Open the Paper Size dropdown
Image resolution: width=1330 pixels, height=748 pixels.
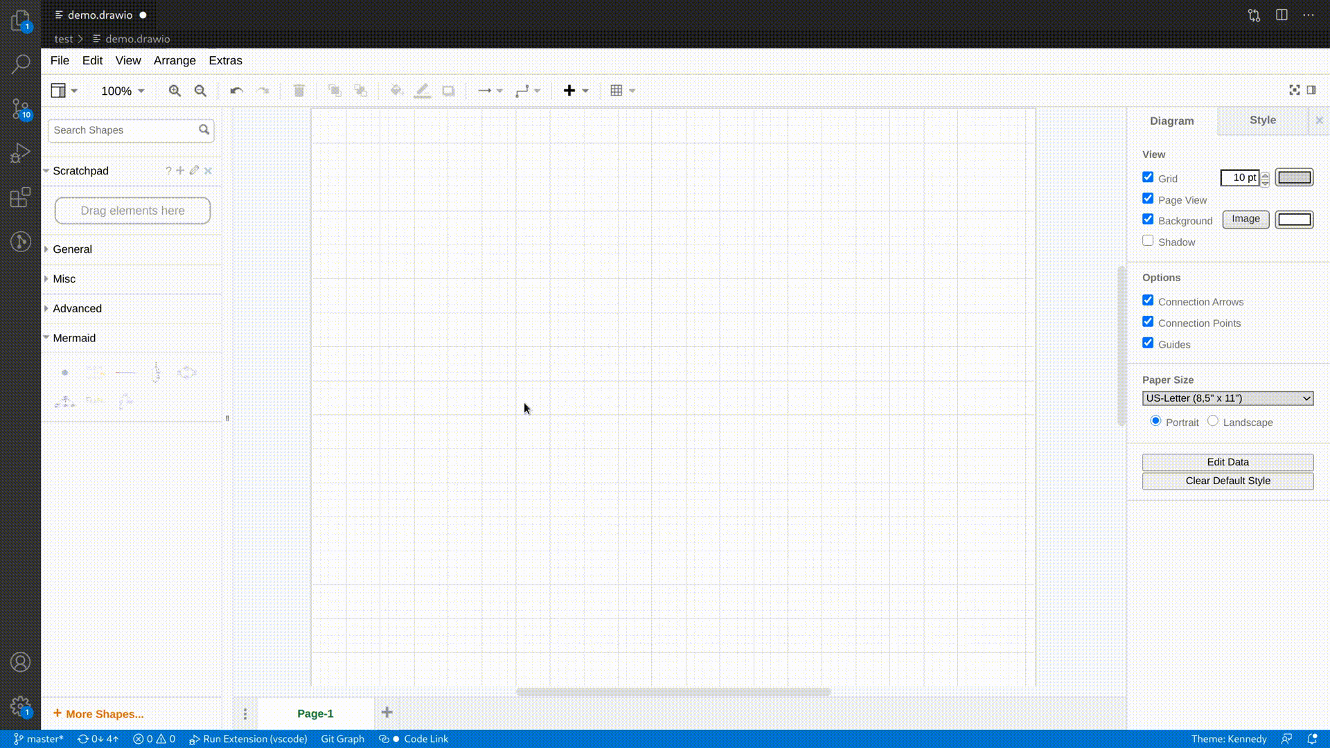click(x=1227, y=398)
